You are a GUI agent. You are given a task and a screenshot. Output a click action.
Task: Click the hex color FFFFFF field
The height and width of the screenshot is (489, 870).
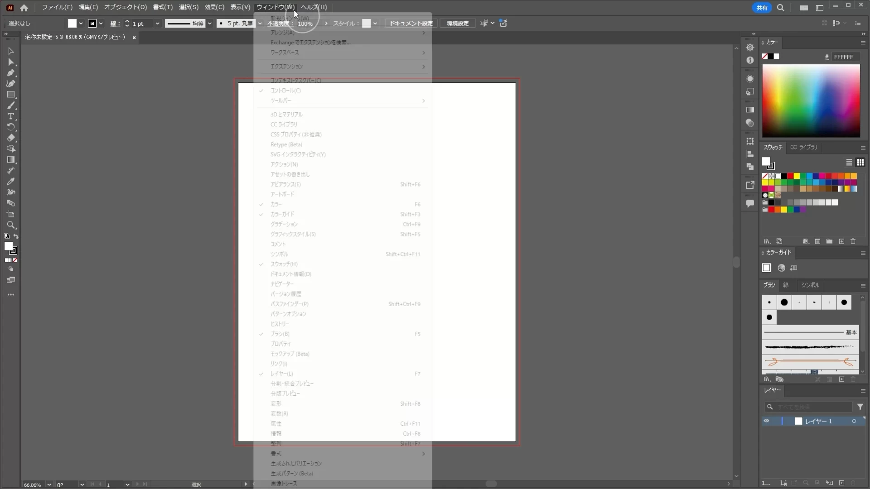tap(846, 57)
